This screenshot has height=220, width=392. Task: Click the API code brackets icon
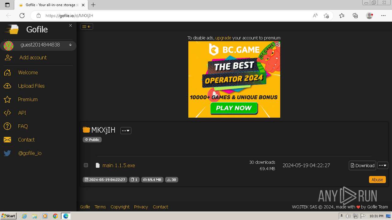click(7, 113)
